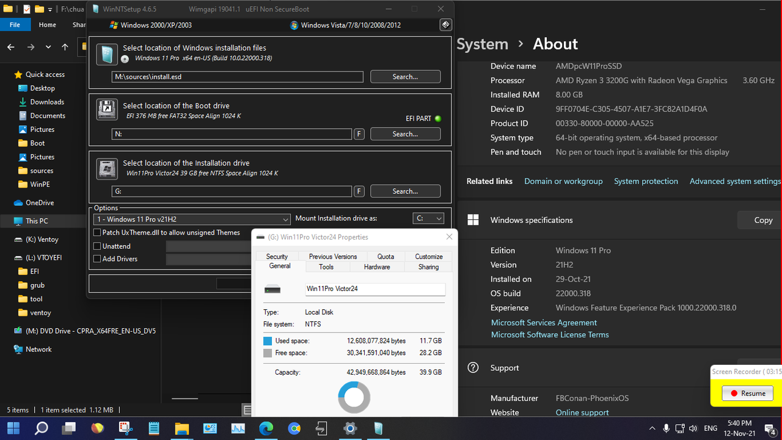Show hidden tray icons chevron
782x440 pixels.
pyautogui.click(x=652, y=428)
